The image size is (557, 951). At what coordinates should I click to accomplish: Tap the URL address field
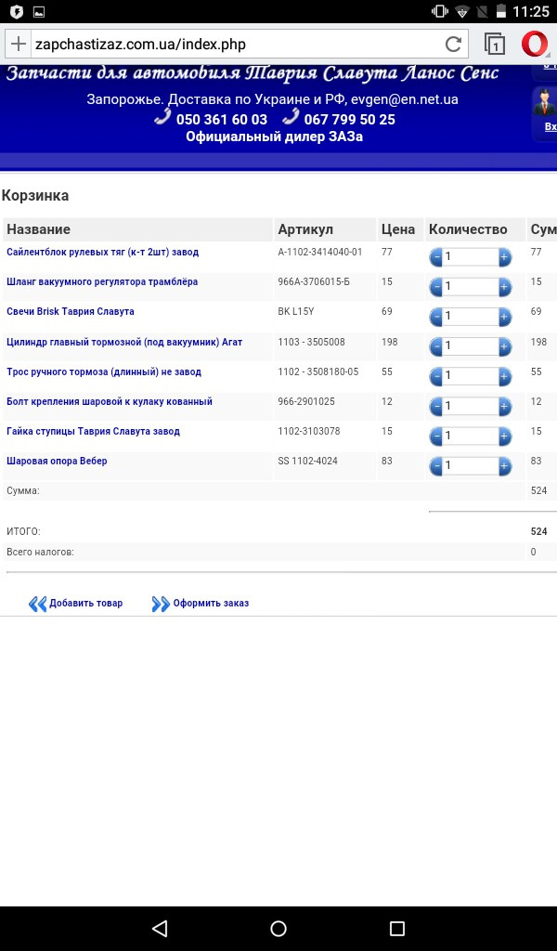[237, 45]
